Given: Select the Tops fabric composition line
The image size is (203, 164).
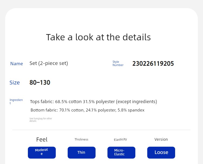Looking at the screenshot, I should 93,101.
